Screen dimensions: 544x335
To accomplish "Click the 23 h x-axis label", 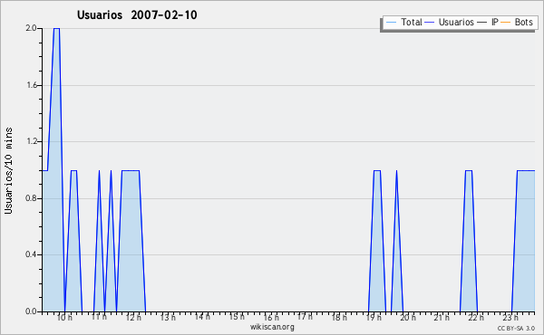I will pyautogui.click(x=510, y=317).
